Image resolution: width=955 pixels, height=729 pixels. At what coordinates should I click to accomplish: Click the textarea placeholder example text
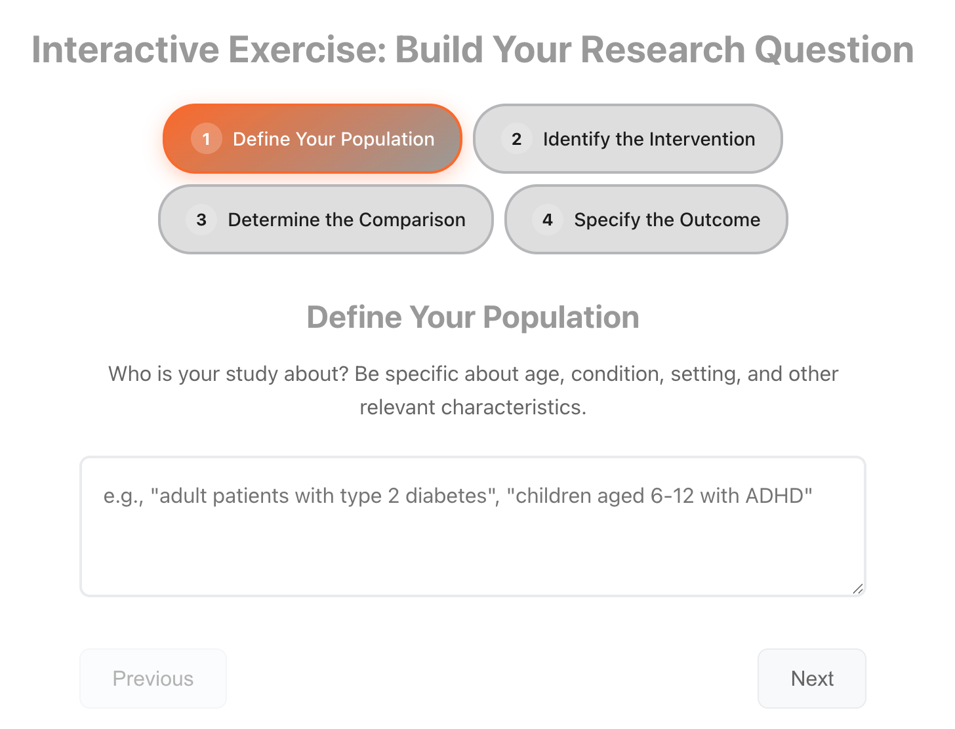pos(457,496)
